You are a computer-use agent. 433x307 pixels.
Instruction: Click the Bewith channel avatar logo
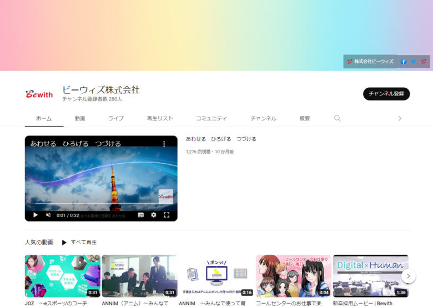click(39, 94)
